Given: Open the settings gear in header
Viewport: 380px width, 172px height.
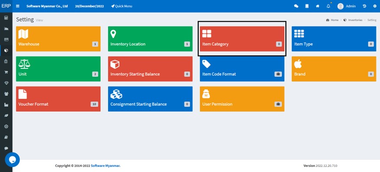Looking at the screenshot, I should tap(375, 6).
